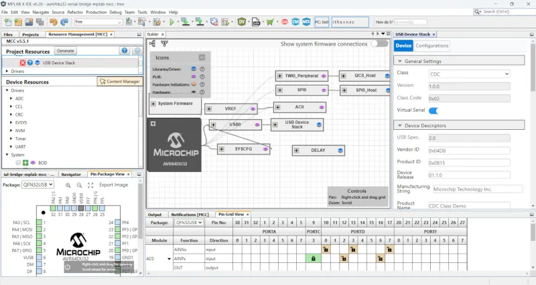Screen dimensions: 536x285
Task: Open the Data Visualizer DV icon
Action: (x=242, y=22)
